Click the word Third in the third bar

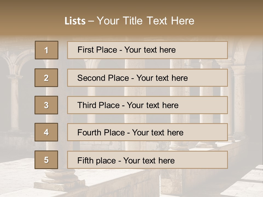click(87, 105)
